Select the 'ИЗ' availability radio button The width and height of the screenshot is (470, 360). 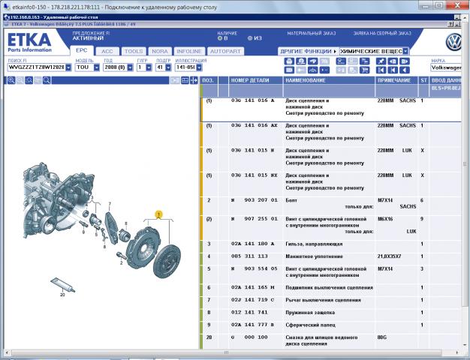point(250,38)
